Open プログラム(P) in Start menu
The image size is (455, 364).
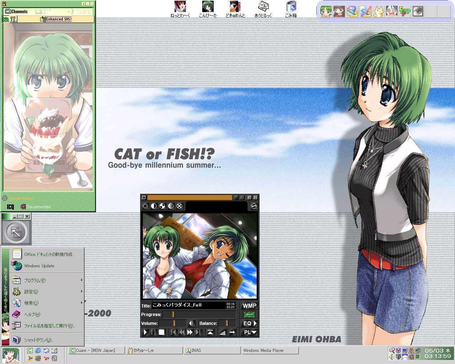click(x=47, y=280)
